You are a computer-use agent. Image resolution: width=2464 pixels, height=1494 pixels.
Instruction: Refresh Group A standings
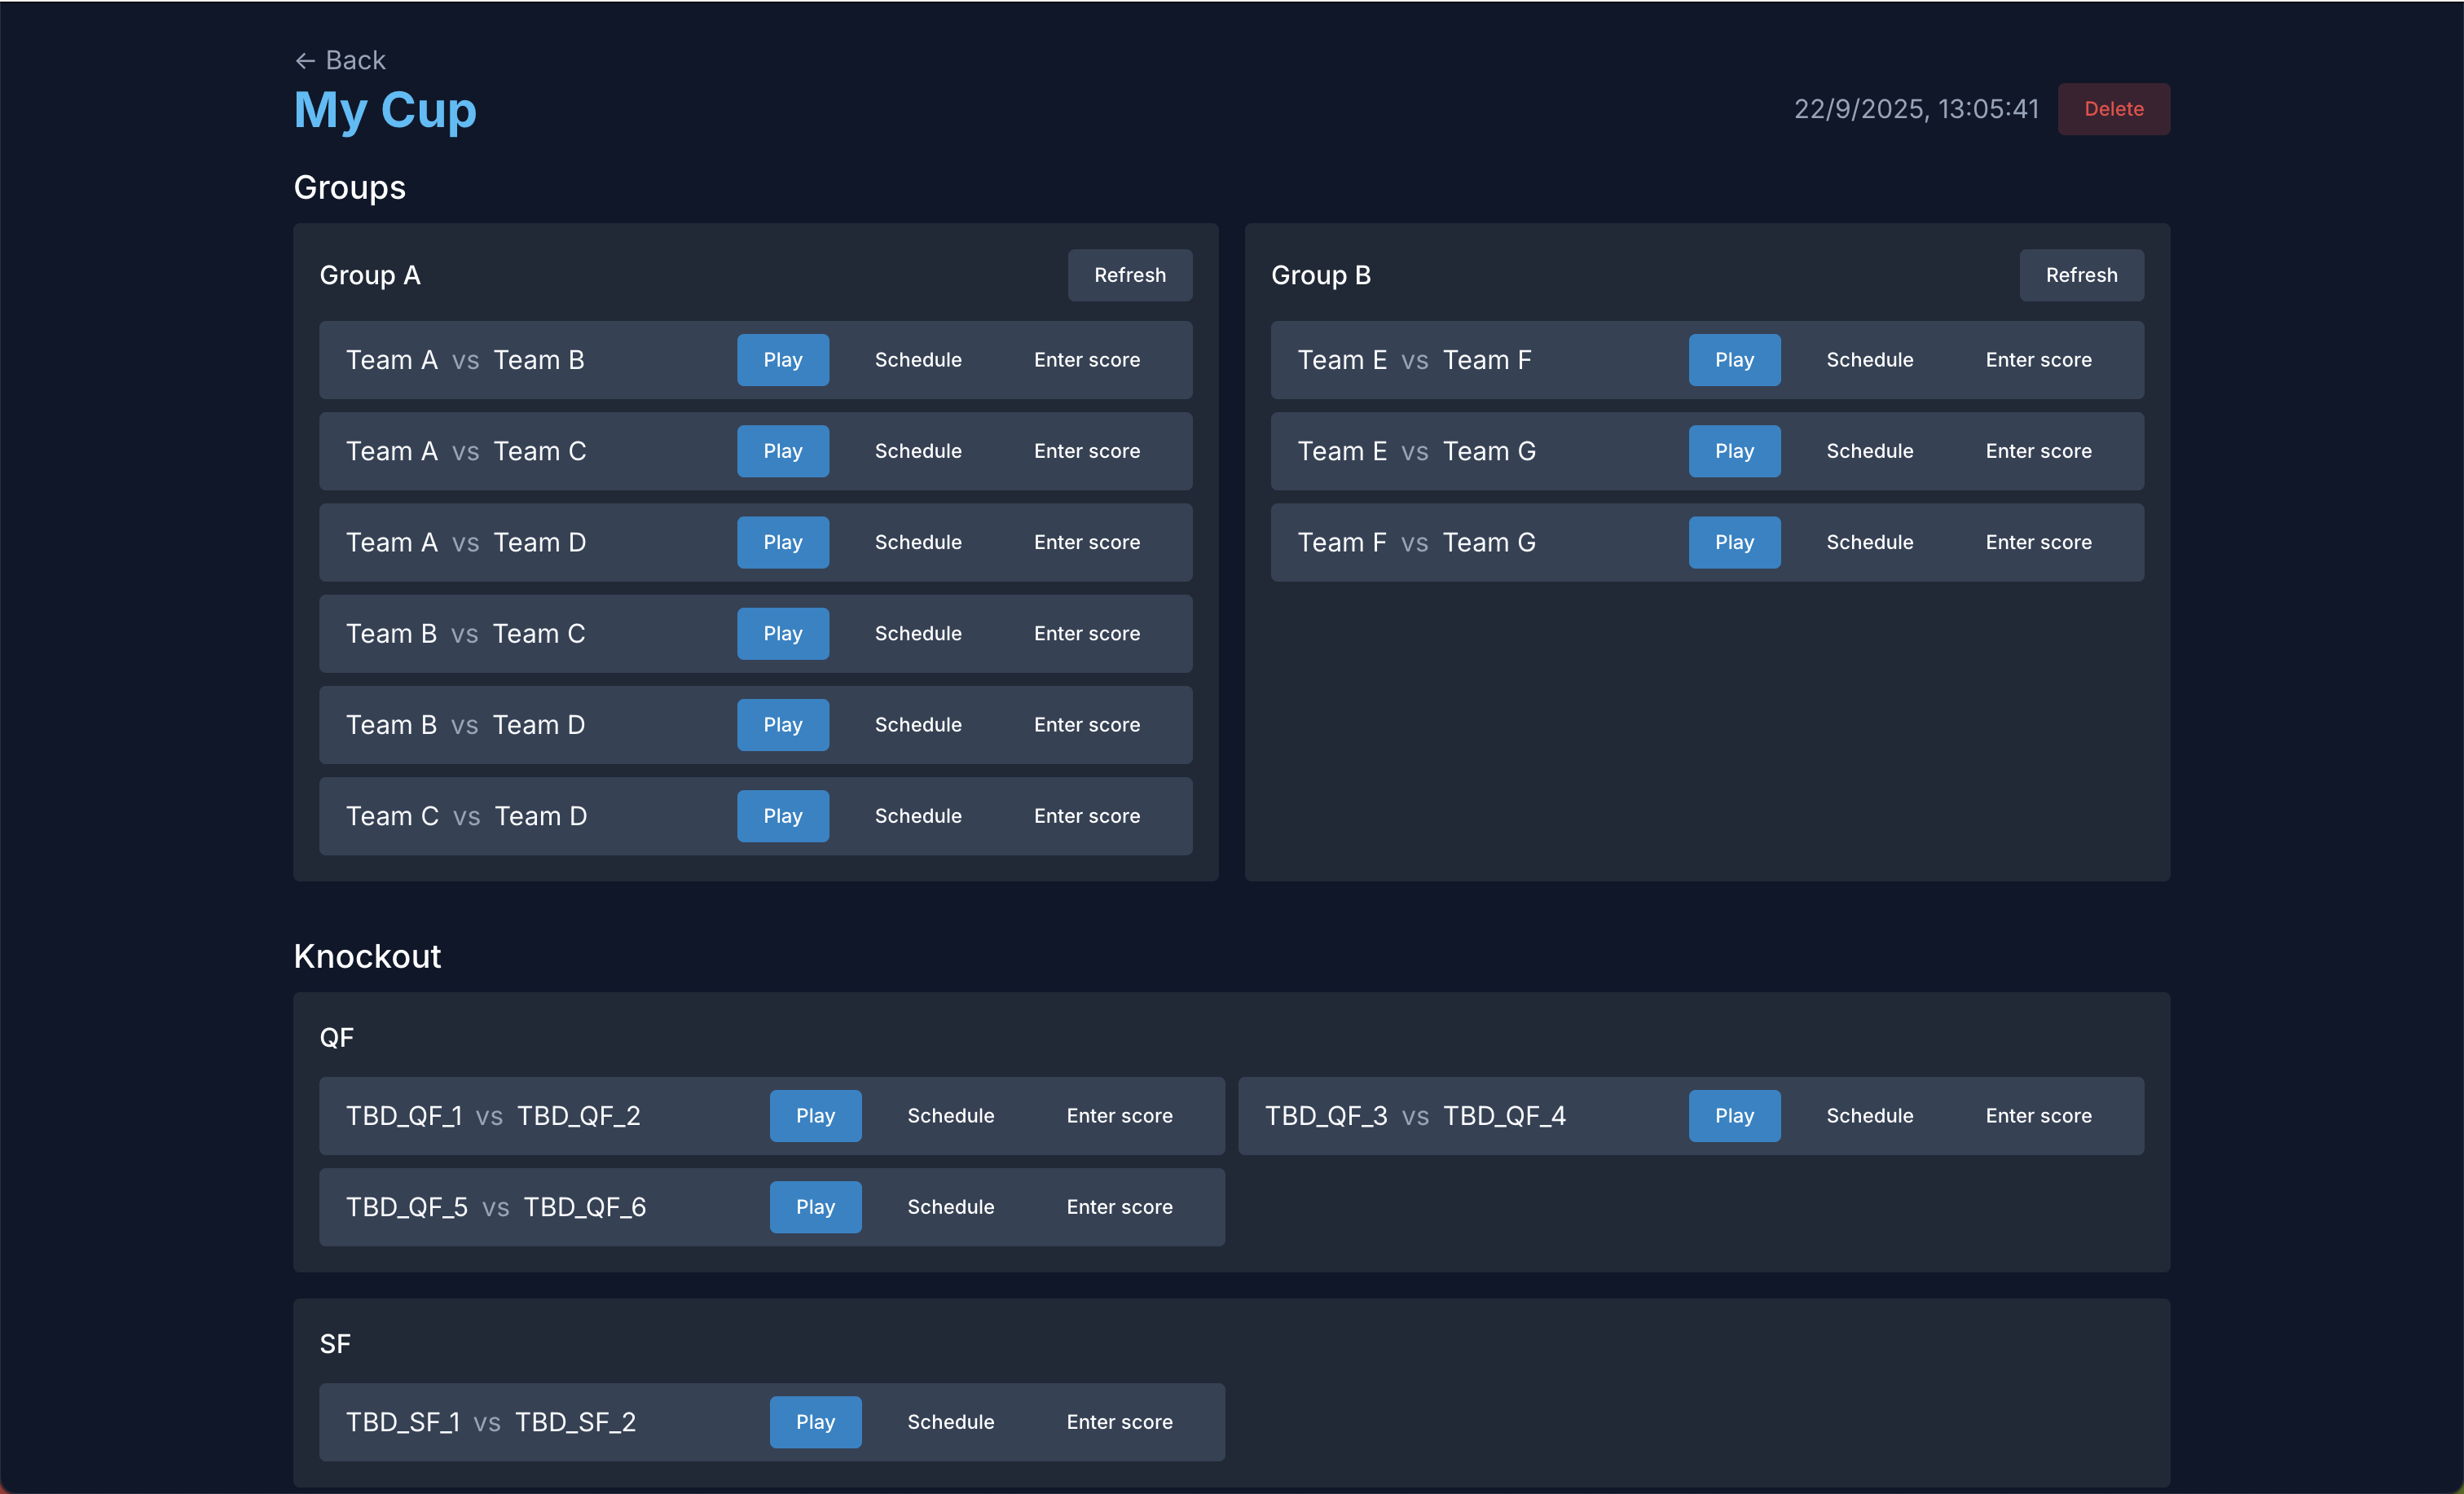pos(1129,275)
